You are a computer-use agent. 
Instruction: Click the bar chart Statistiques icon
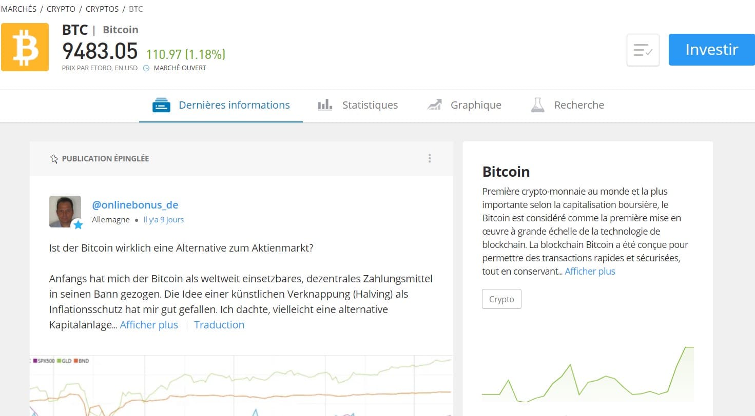click(325, 106)
